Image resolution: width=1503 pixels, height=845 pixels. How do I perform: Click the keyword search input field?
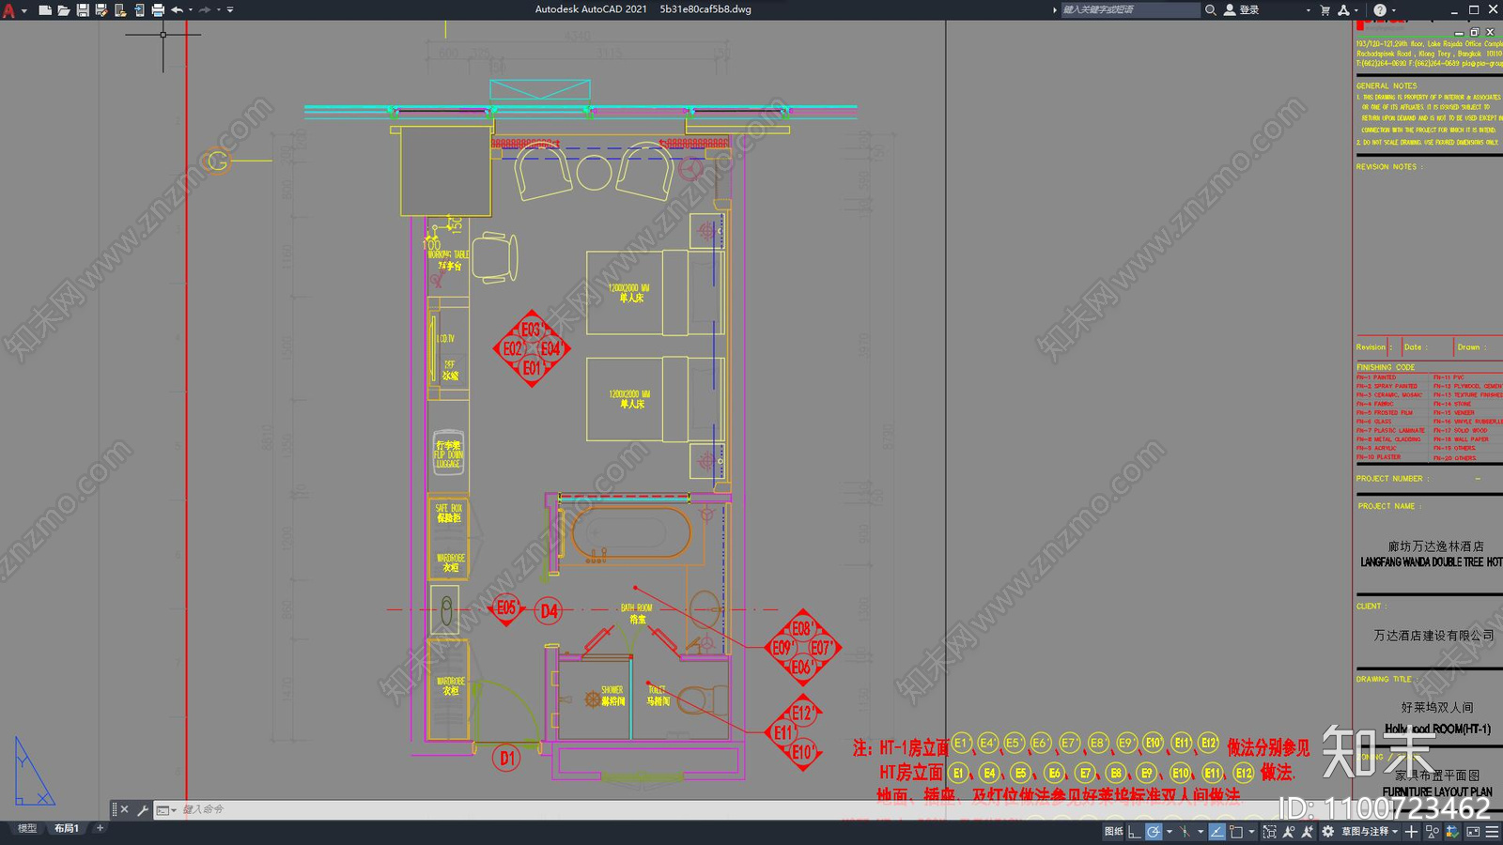1130,9
